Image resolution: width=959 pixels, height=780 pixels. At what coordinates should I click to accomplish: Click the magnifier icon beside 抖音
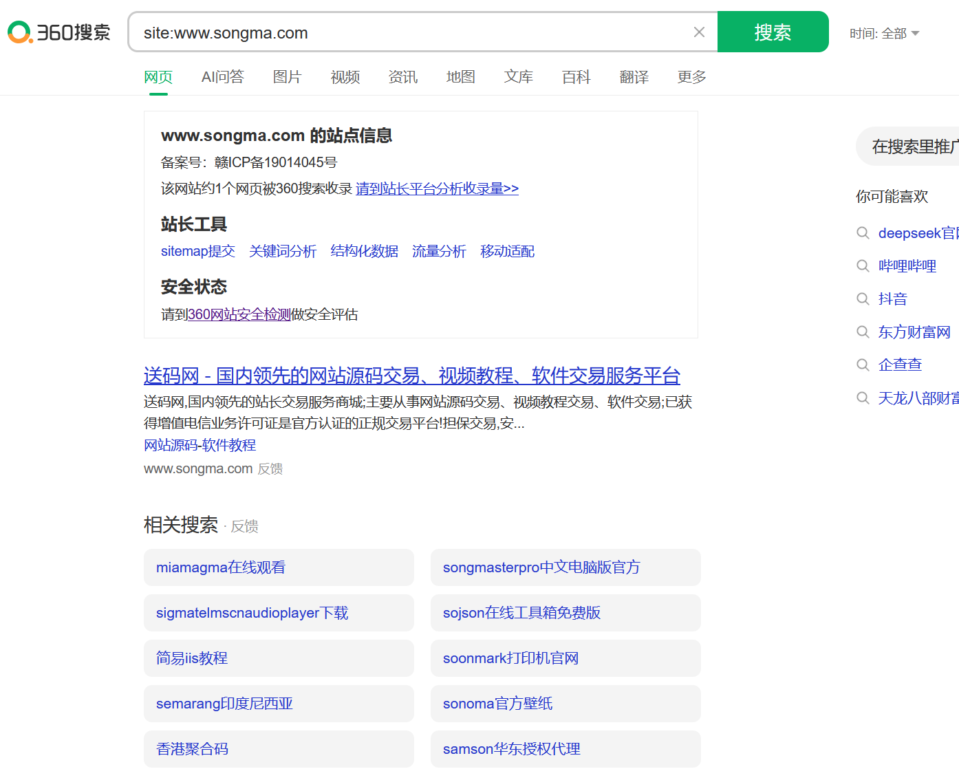click(x=863, y=299)
